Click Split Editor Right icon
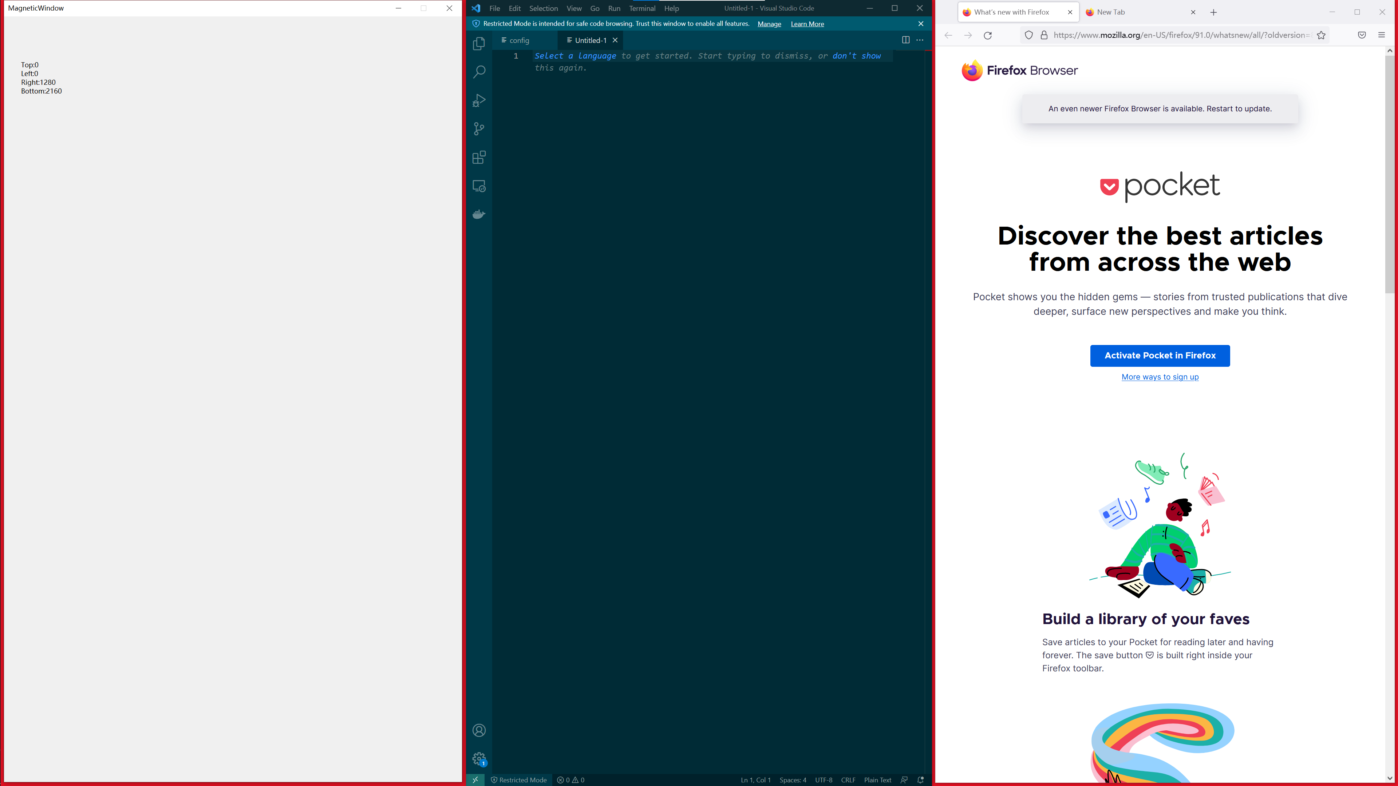1398x786 pixels. tap(905, 40)
